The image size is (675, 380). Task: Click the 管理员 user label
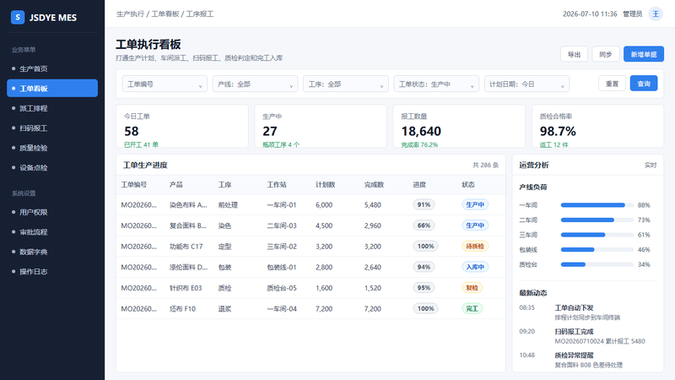coord(632,14)
